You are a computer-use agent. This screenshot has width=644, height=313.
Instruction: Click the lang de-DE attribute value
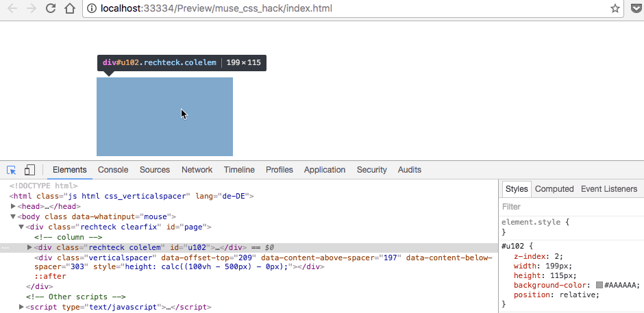[x=232, y=196]
